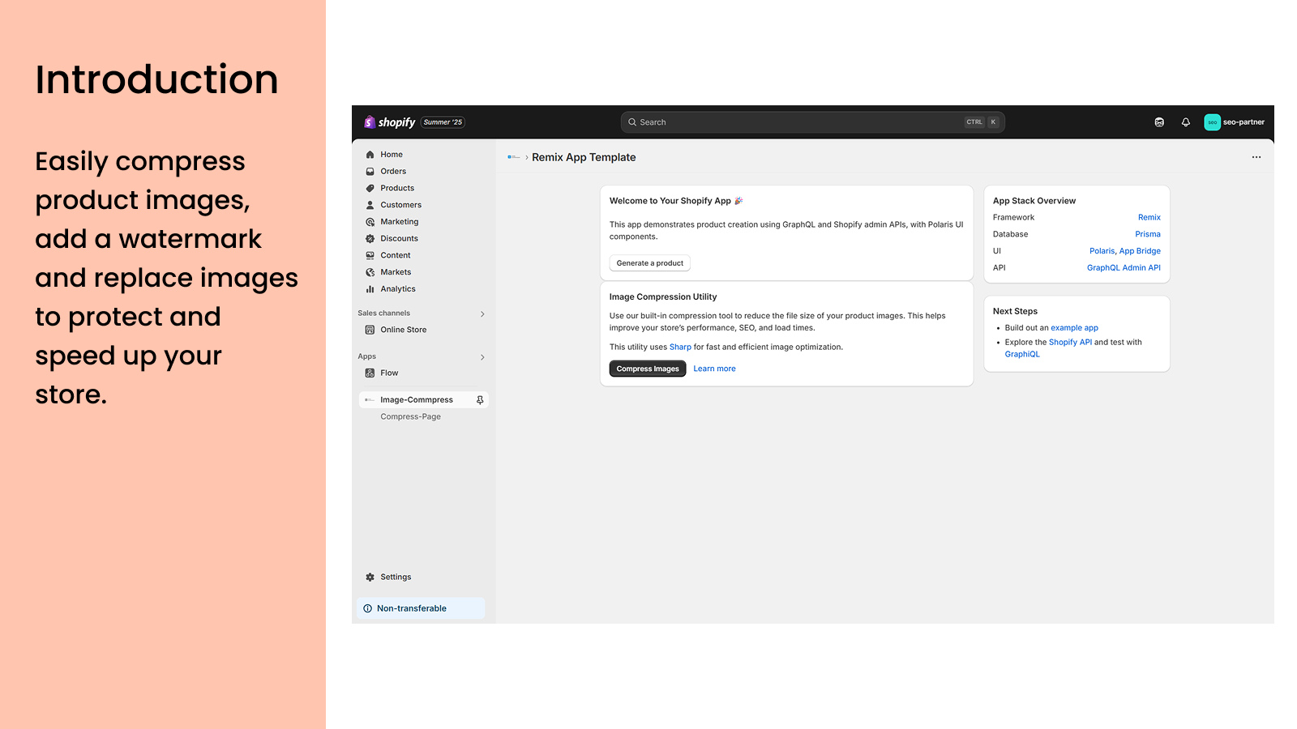The image size is (1297, 729).
Task: Click the Products tag icon in sidebar
Action: tap(370, 188)
